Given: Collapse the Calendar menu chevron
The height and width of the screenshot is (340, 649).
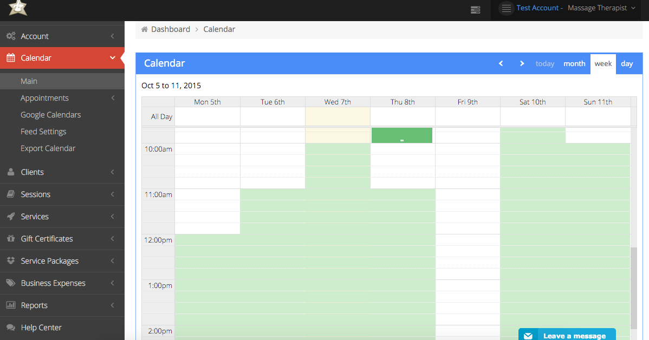Looking at the screenshot, I should click(112, 58).
